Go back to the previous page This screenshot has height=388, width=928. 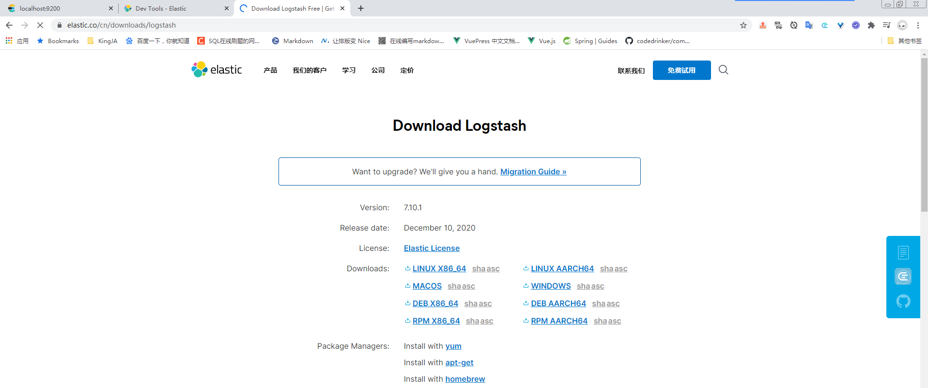click(9, 25)
